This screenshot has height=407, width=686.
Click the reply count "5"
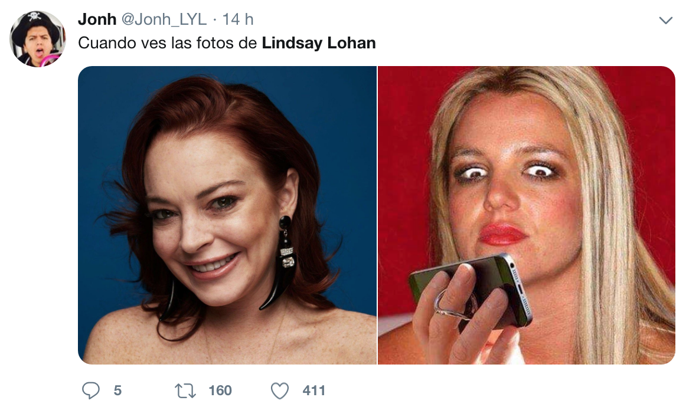coord(117,390)
